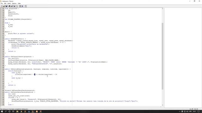The height and width of the screenshot is (113, 202).
Task: Click the compile message in the status bar
Action: click(x=15, y=109)
